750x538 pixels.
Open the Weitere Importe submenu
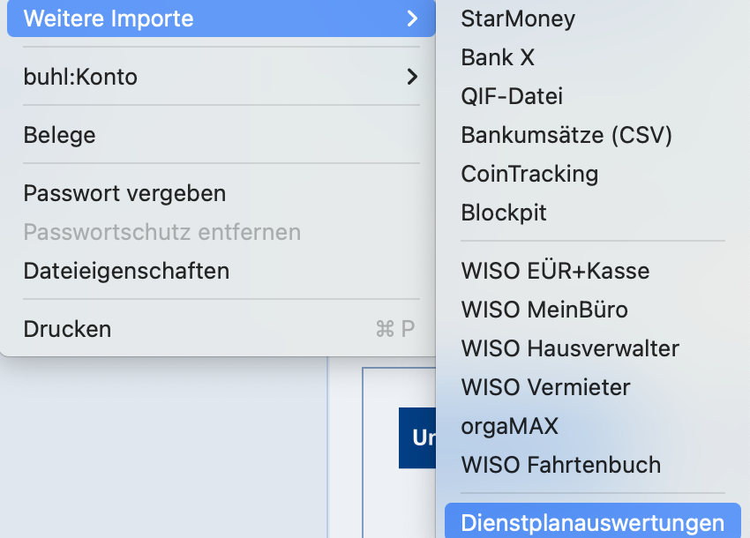tap(109, 19)
